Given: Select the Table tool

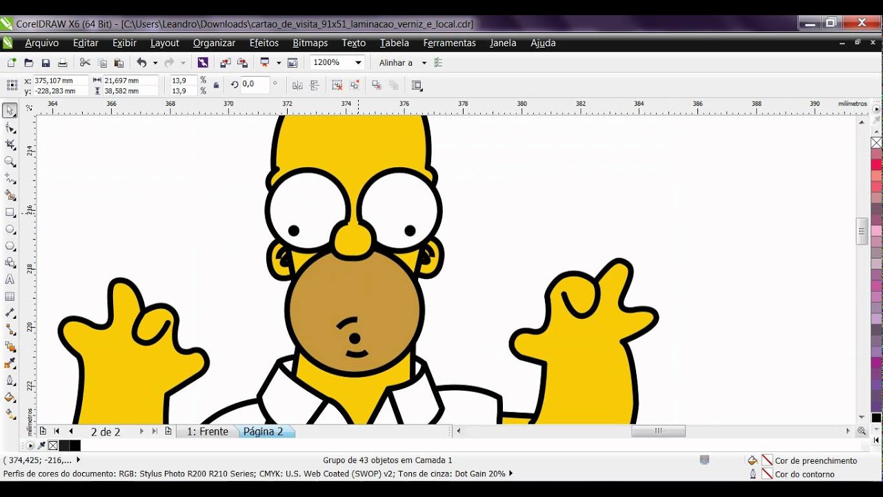Looking at the screenshot, I should 10,296.
